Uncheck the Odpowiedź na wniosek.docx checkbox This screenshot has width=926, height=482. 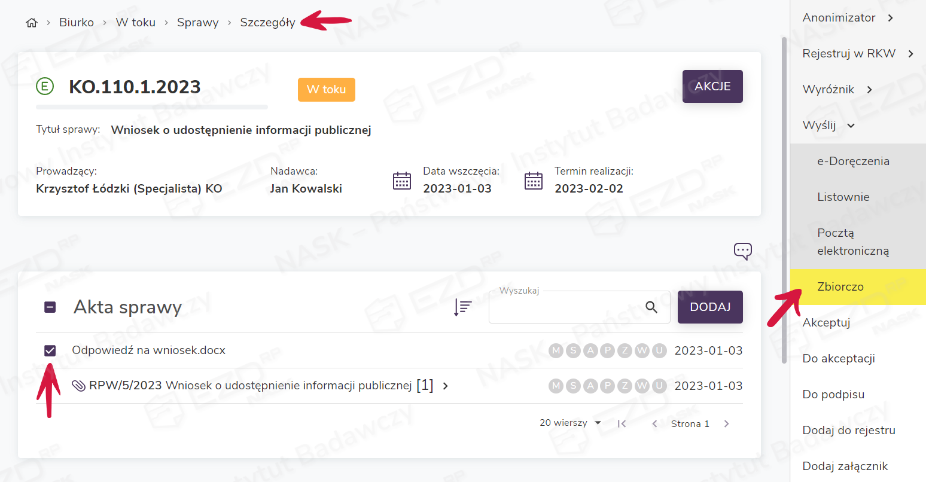point(50,350)
